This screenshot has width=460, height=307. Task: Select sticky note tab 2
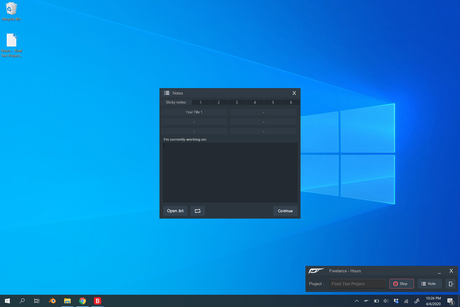point(219,102)
